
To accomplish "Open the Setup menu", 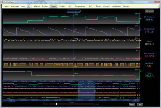I will coord(6,6).
